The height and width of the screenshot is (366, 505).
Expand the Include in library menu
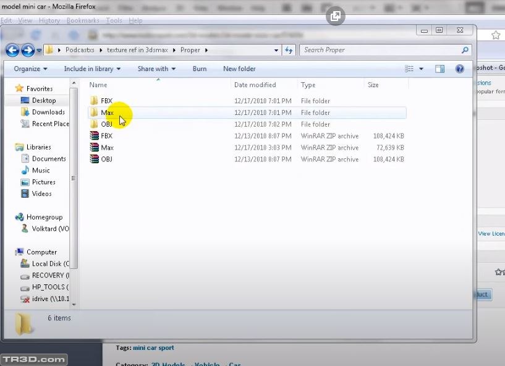92,69
